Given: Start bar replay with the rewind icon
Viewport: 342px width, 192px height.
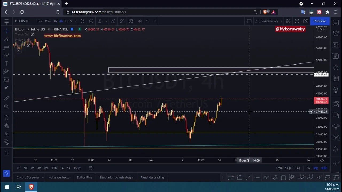Looking at the screenshot, I should pos(140,21).
